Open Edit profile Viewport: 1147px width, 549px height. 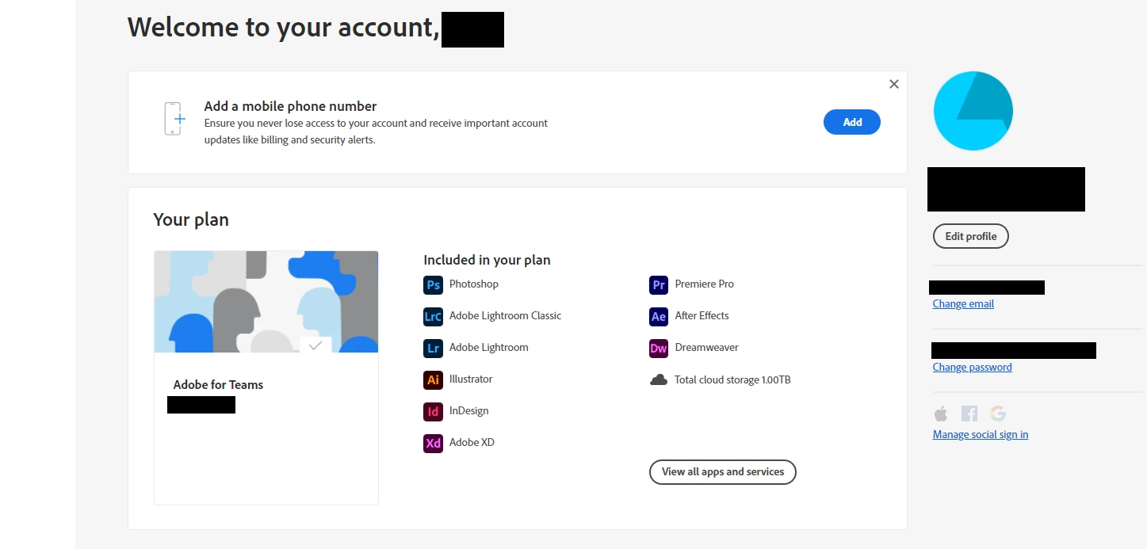point(971,236)
